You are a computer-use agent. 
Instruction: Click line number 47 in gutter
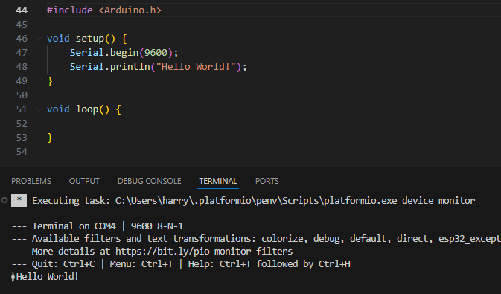point(22,52)
